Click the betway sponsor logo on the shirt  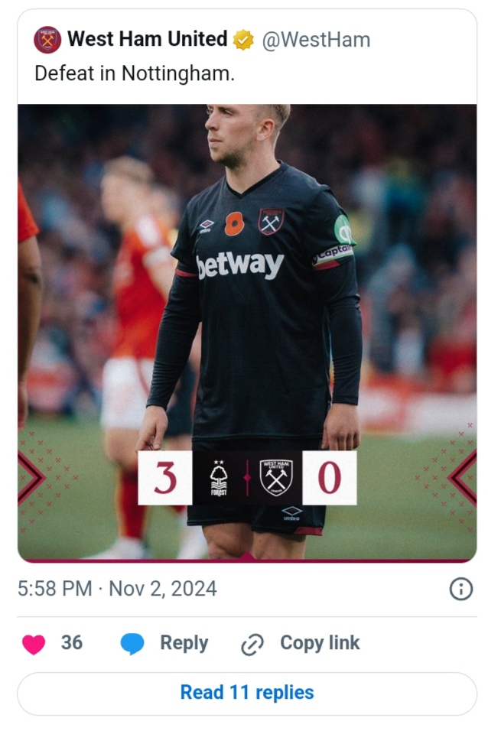click(x=240, y=265)
